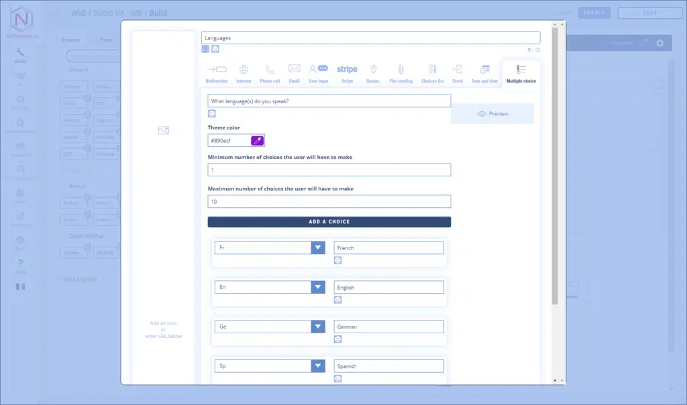
Task: Open emoji picker under the question field
Action: (212, 113)
